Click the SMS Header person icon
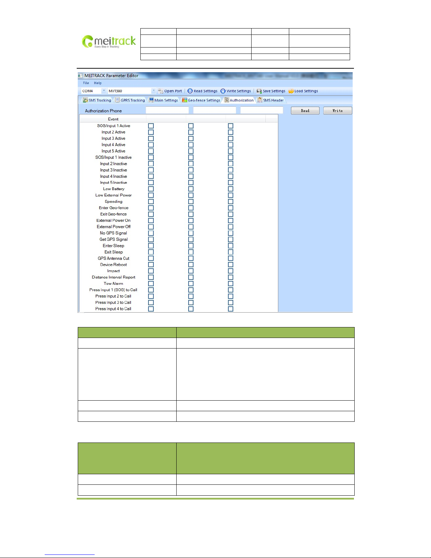431x558 pixels. coord(260,100)
